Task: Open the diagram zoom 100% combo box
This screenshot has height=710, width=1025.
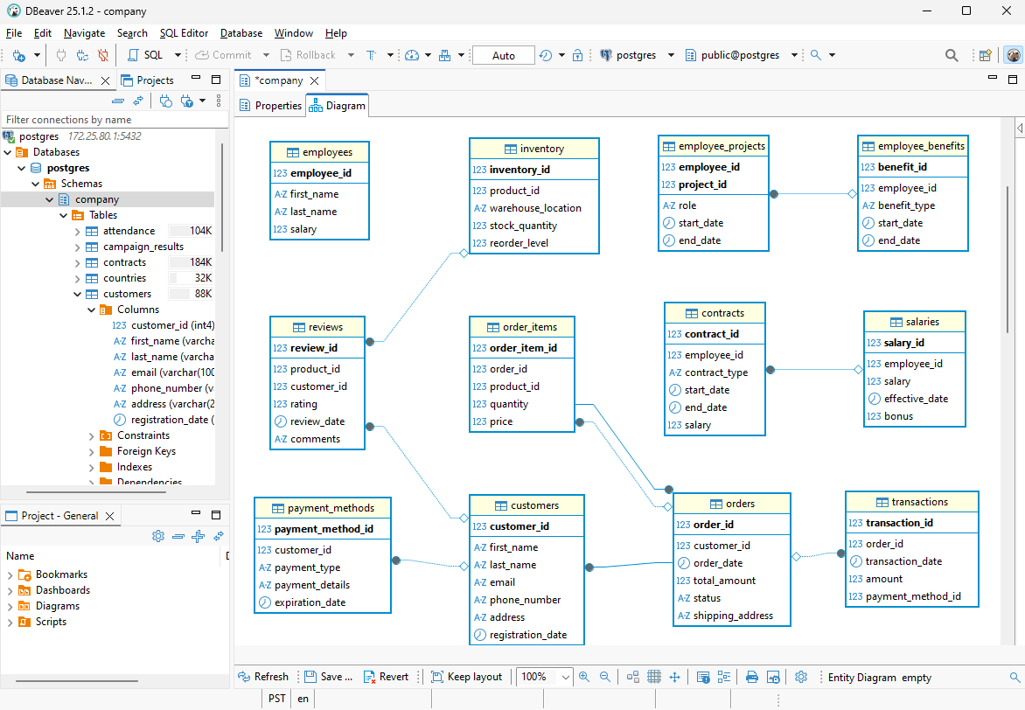Action: [x=545, y=678]
